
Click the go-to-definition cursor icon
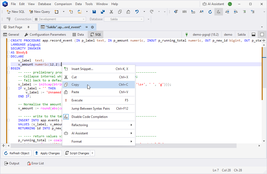point(193,12)
